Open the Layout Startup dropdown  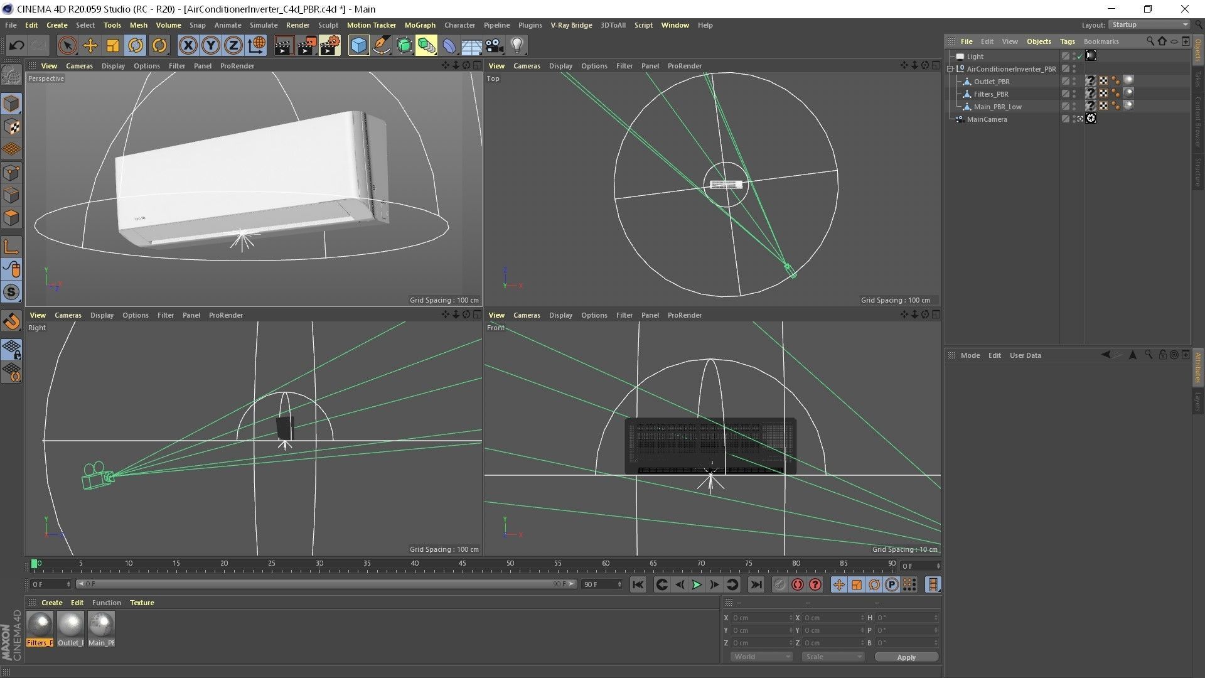coord(1150,25)
